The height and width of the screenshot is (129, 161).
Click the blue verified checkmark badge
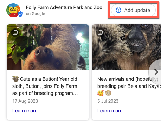(20, 14)
